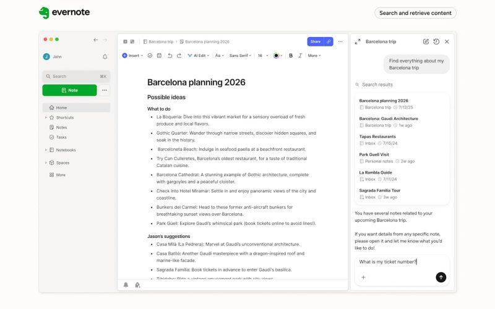495x309 pixels.
Task: Copy the note link beside Share
Action: tap(329, 41)
